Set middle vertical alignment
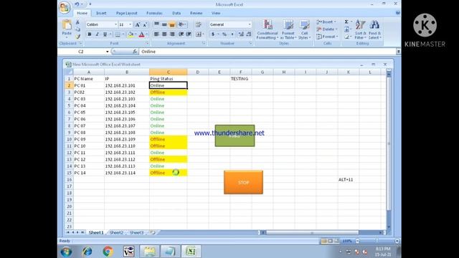 164,24
